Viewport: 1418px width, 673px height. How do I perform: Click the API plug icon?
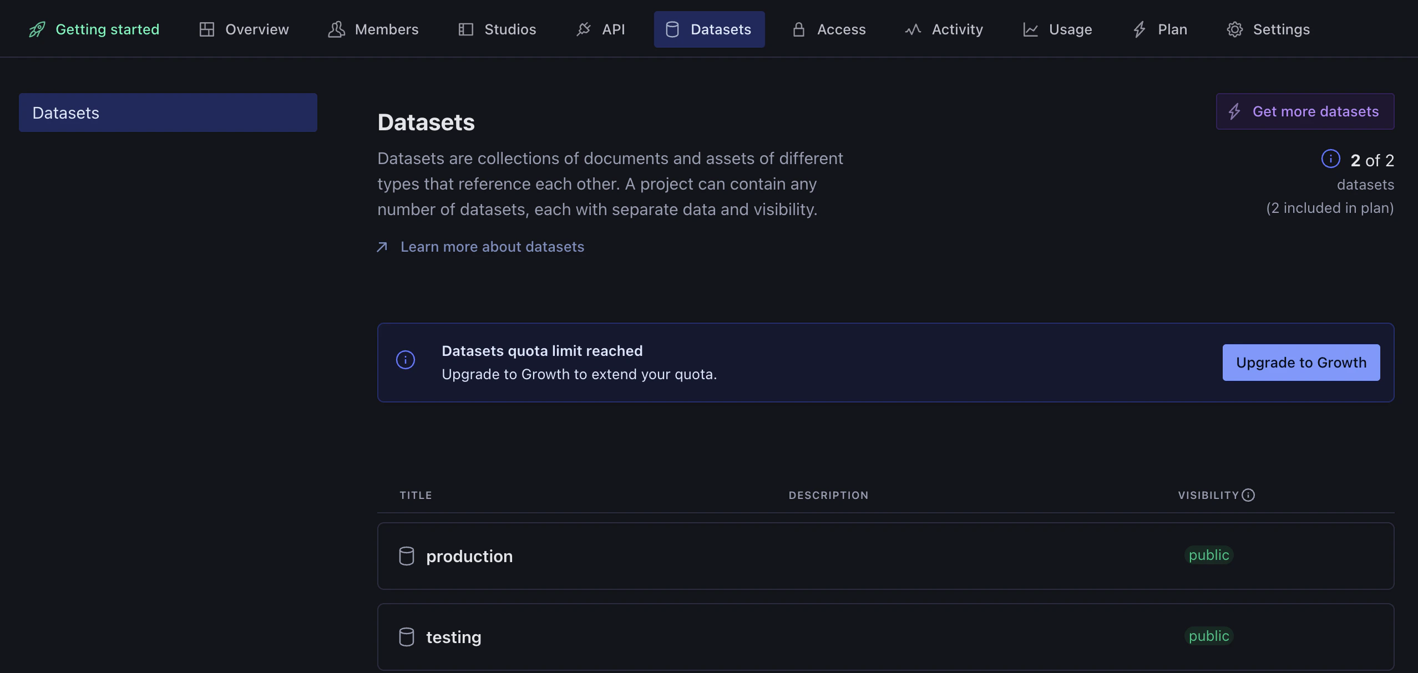tap(584, 29)
